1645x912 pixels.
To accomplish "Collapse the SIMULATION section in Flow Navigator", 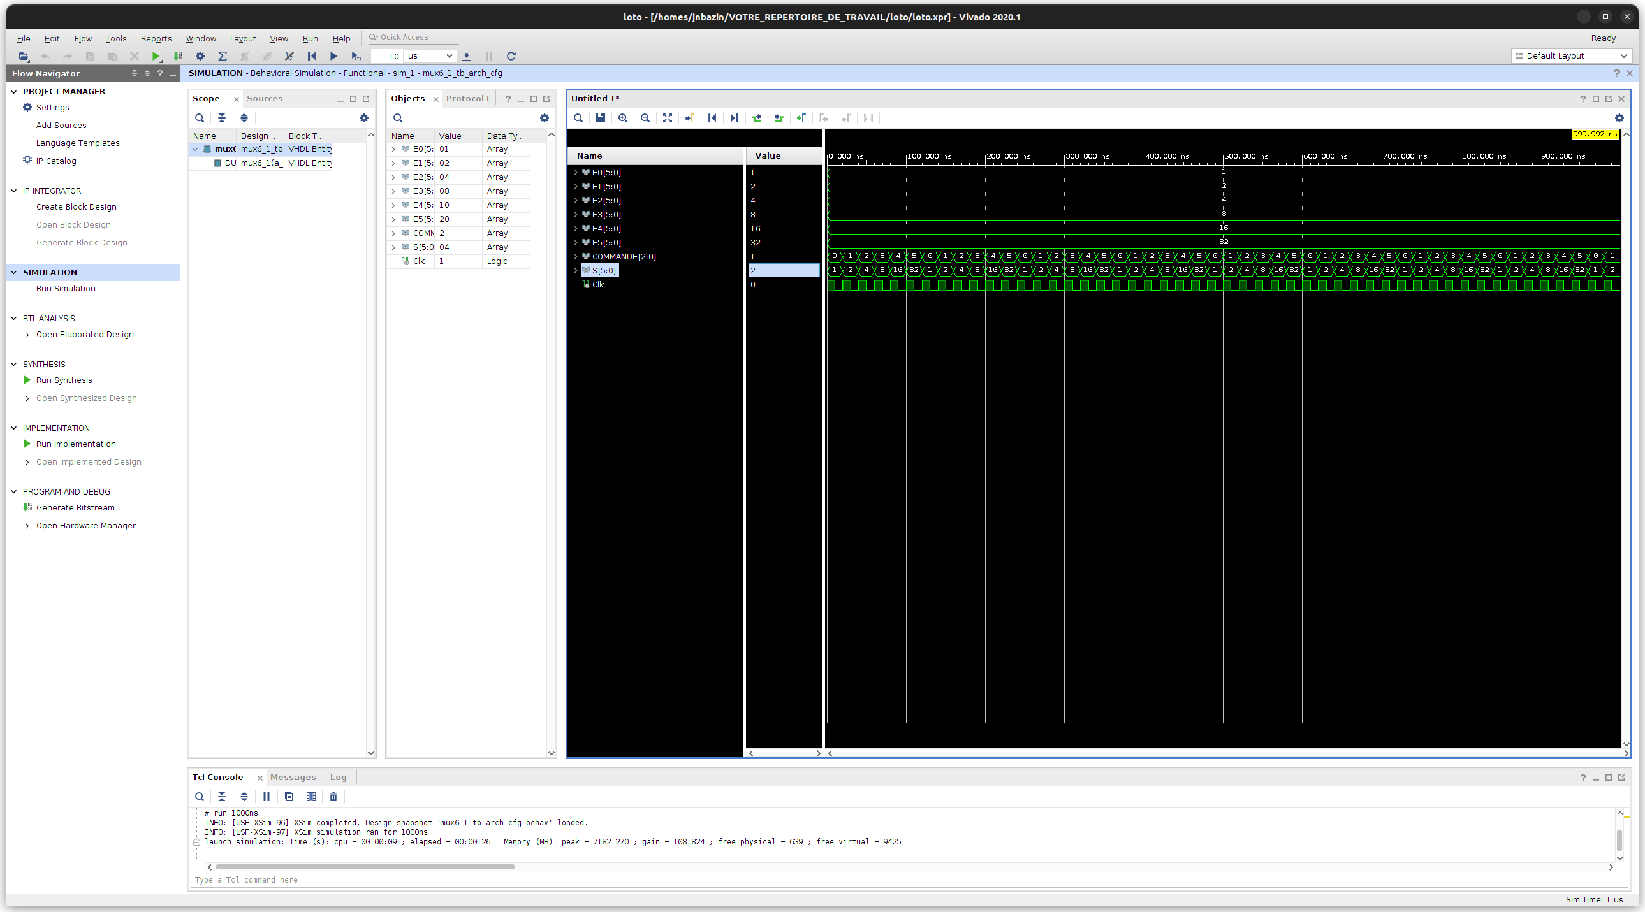I will [14, 272].
